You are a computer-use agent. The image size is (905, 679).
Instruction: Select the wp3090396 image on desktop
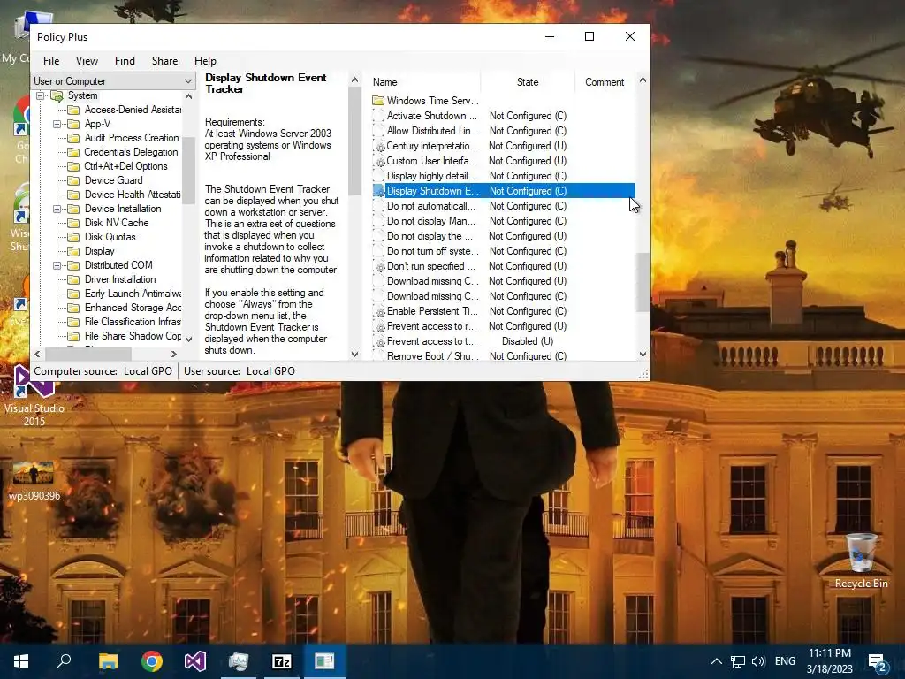[x=34, y=480]
